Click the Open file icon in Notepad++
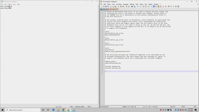Image resolution: width=199 pixels, height=112 pixels. 103,6
